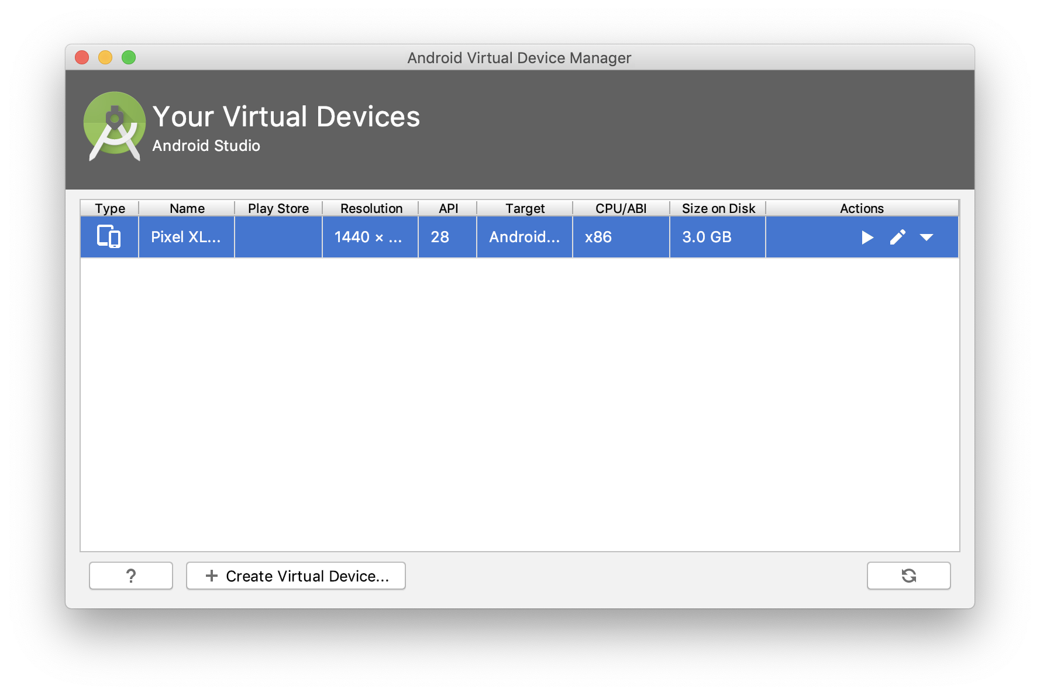This screenshot has width=1040, height=695.
Task: Sort by the API column header
Action: point(448,208)
